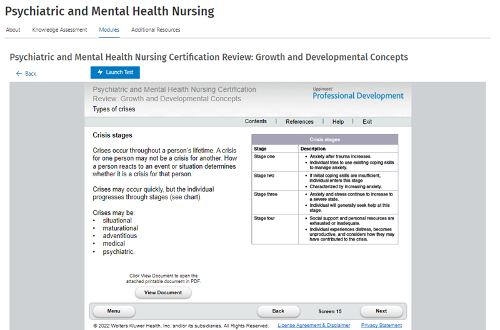
Task: Go to previous screen with bottom Back button
Action: 278,311
